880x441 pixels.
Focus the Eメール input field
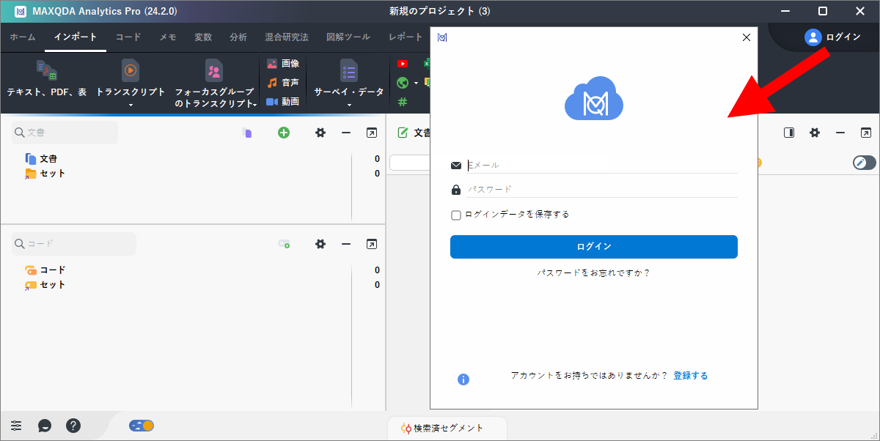602,166
